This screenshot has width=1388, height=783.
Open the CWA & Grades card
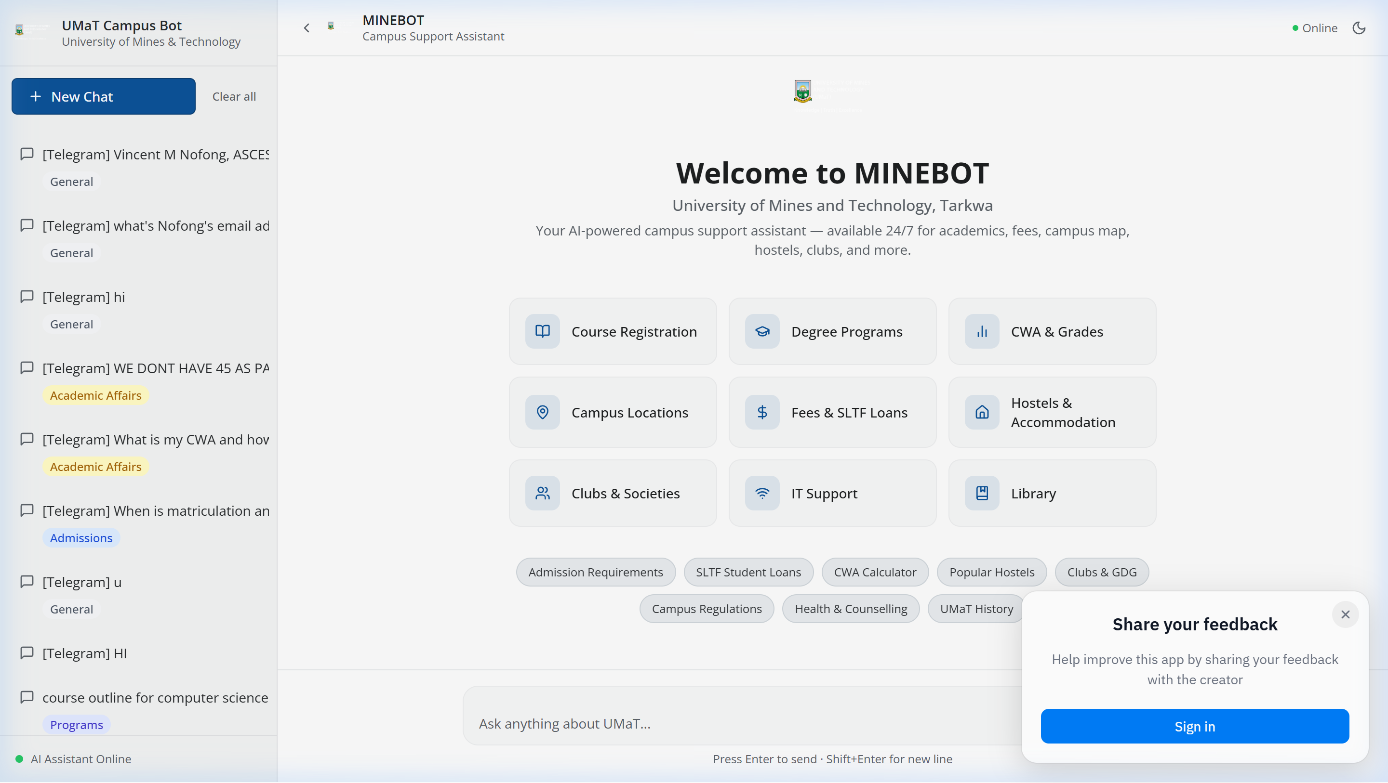click(1052, 331)
